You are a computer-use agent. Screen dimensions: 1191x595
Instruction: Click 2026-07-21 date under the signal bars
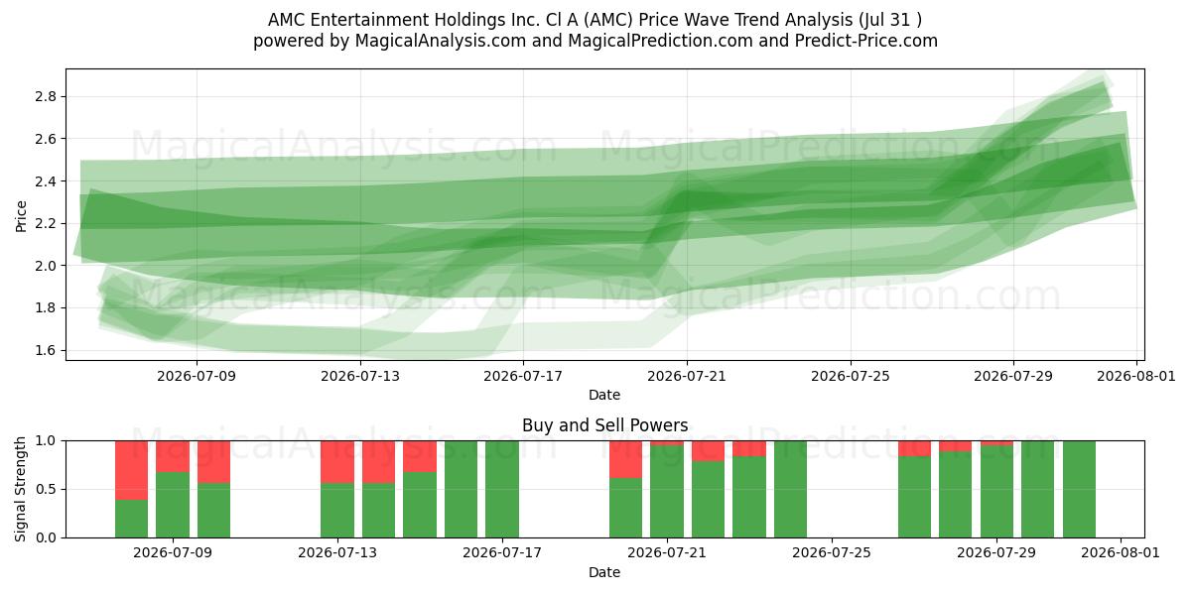click(x=667, y=553)
